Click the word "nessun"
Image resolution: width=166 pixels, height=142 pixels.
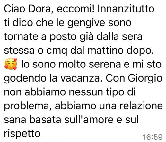(86, 92)
